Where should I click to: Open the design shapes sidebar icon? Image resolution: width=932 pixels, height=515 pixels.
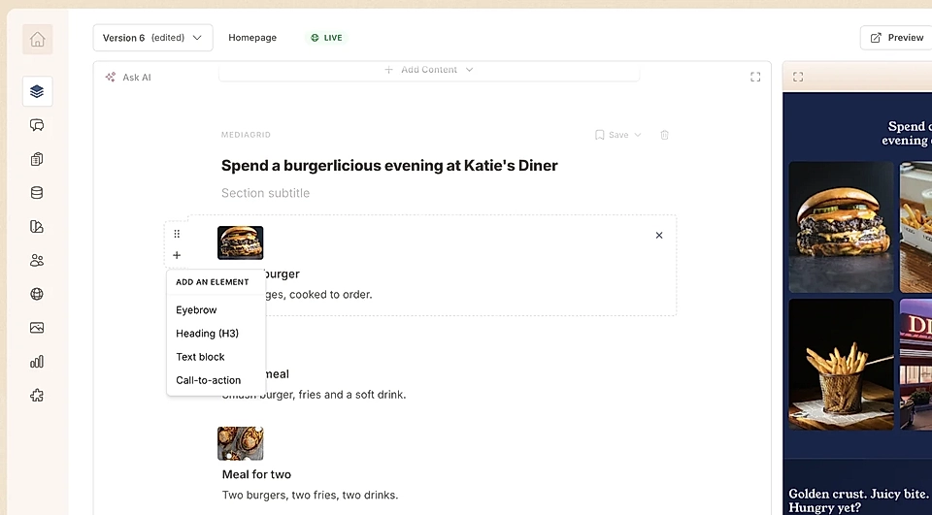click(37, 226)
